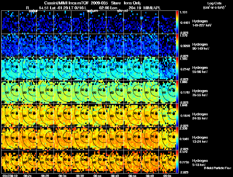Click the color scale bar for 90-149 keV row
Image resolution: width=233 pixels, height=177 pixels.
coord(177,46)
